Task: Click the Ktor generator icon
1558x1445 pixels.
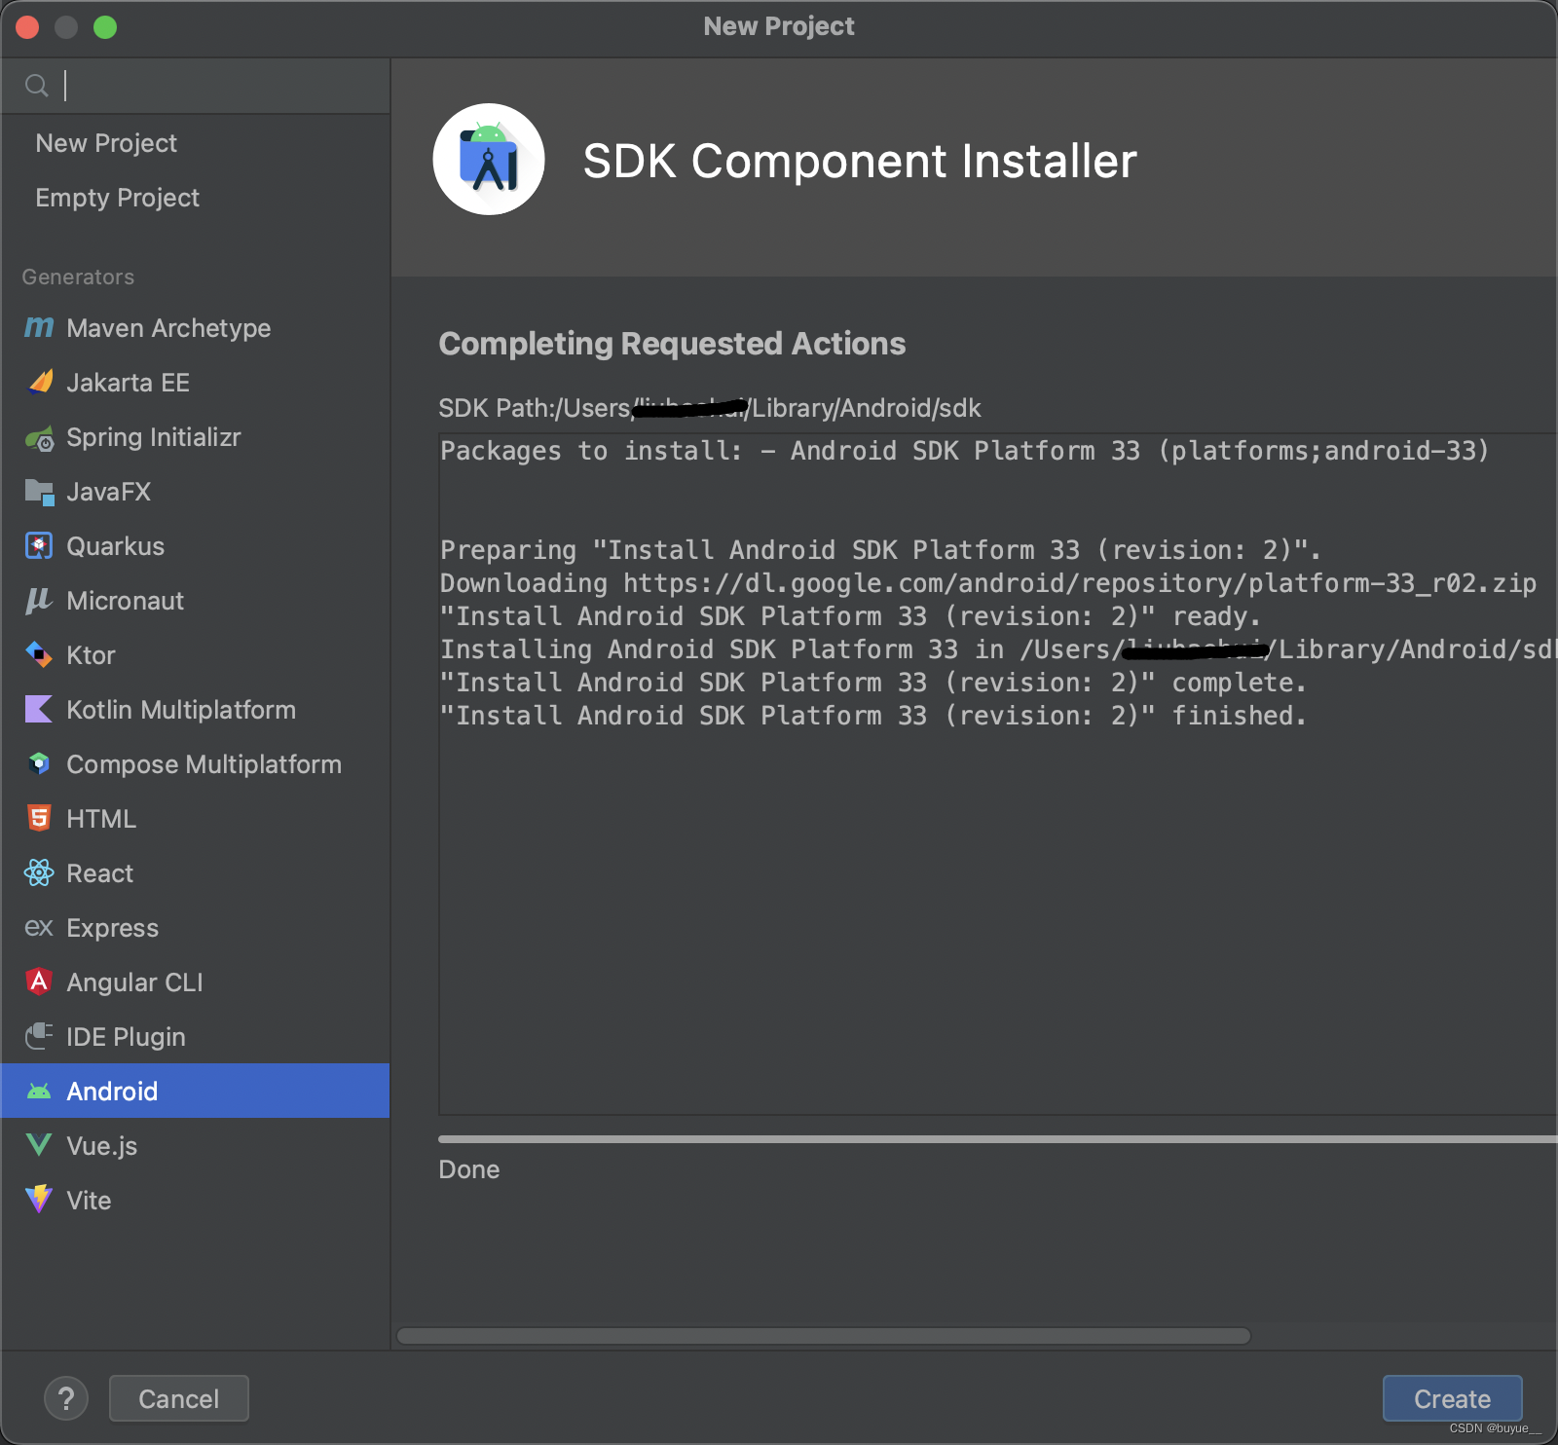Action: (x=39, y=655)
